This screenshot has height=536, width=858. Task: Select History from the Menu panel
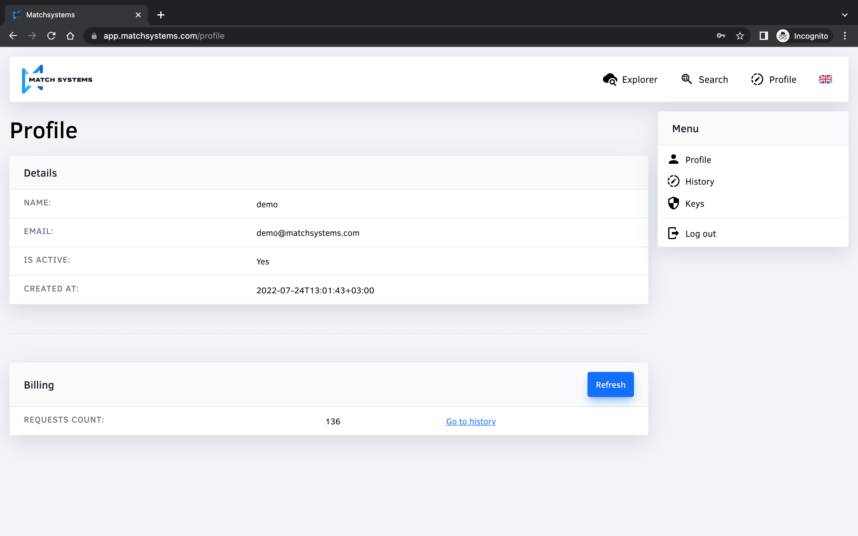tap(700, 181)
